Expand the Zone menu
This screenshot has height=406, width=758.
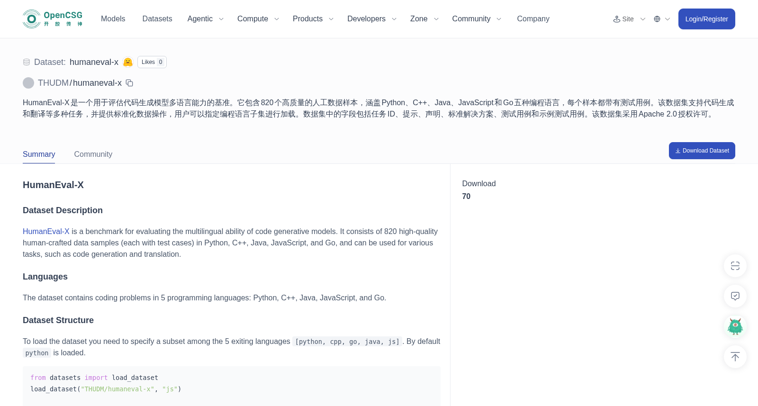[424, 19]
